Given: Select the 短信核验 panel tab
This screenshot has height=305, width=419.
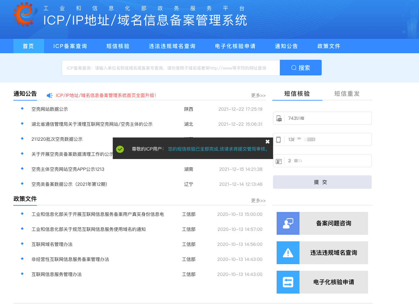Looking at the screenshot, I should [297, 94].
